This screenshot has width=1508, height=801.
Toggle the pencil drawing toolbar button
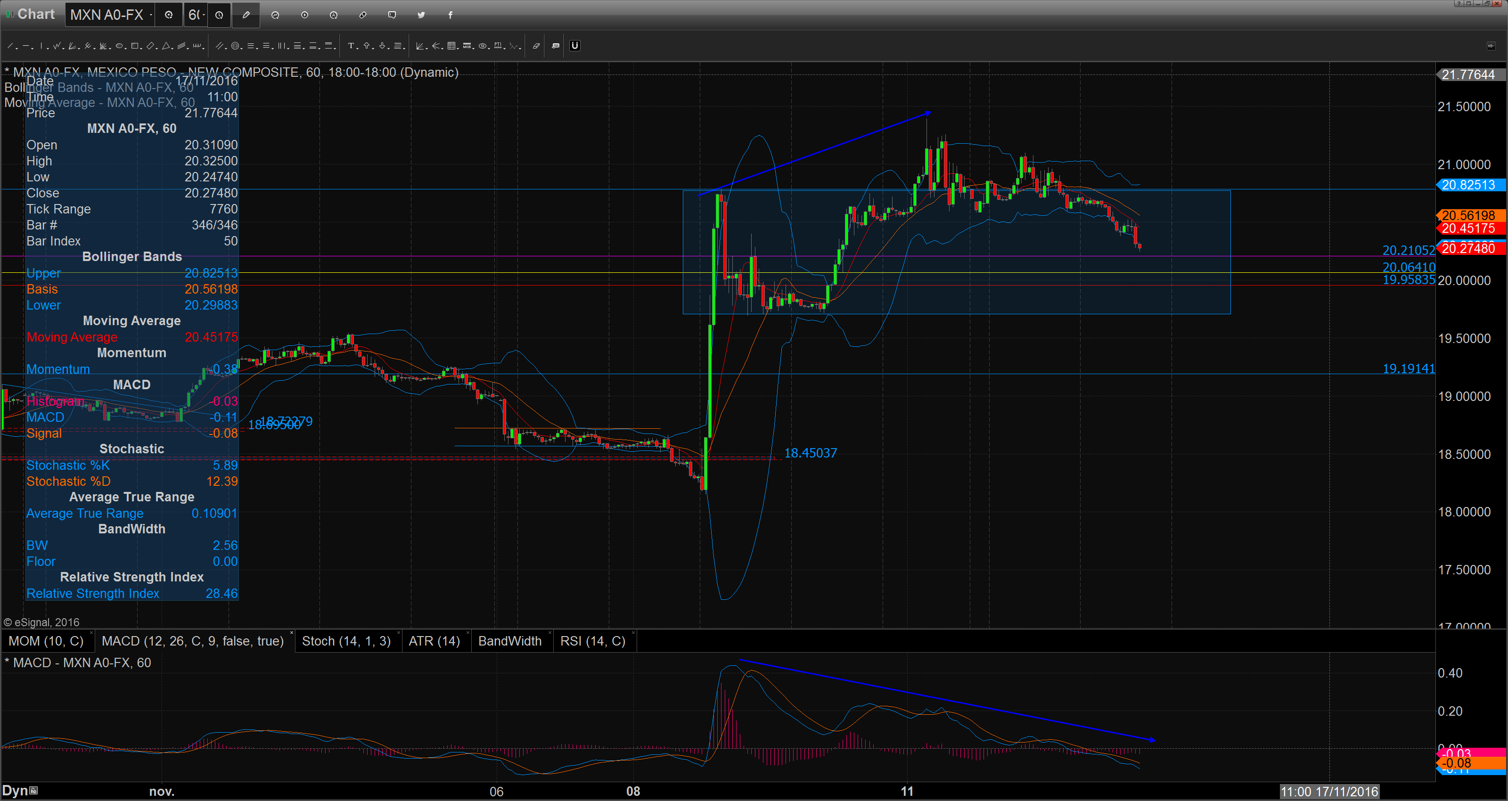pos(246,15)
